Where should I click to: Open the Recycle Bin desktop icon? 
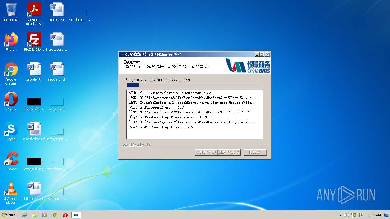click(x=11, y=12)
